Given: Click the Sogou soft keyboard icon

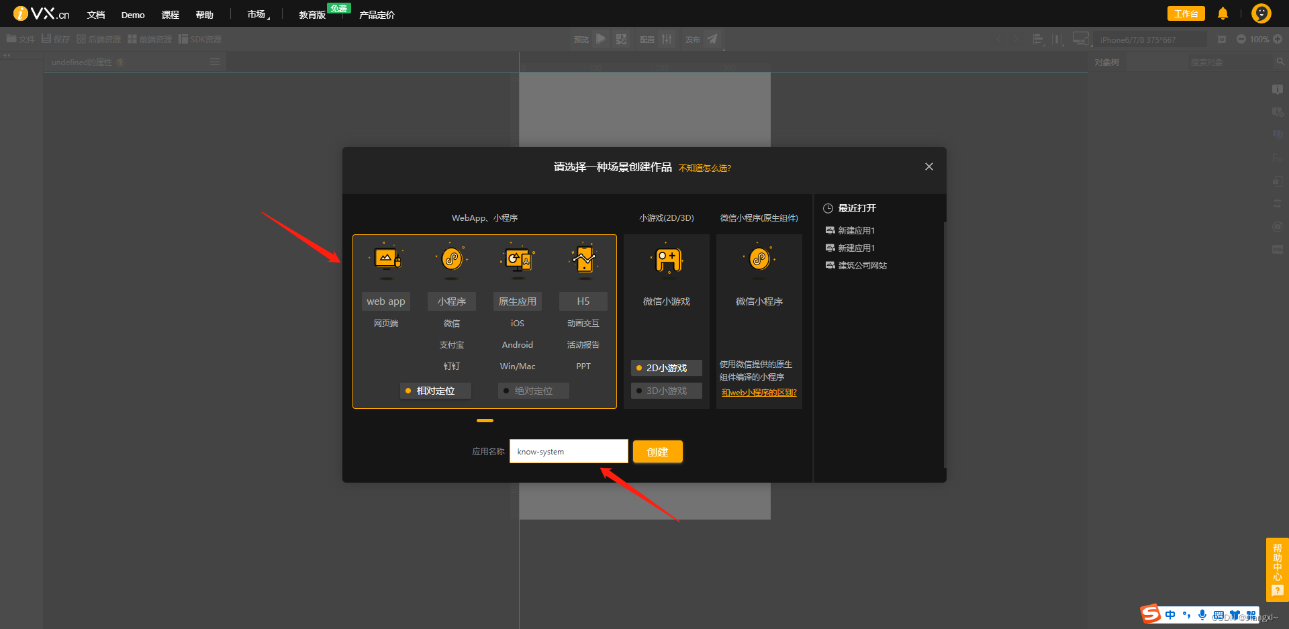Looking at the screenshot, I should point(1219,616).
